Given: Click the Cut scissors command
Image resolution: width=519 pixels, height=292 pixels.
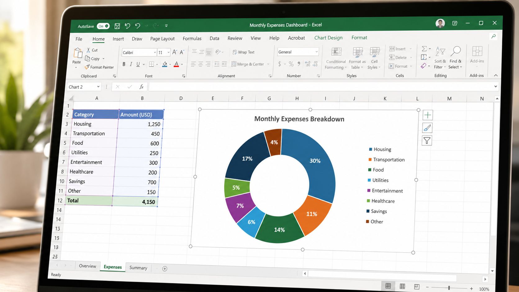Looking at the screenshot, I should 92,50.
